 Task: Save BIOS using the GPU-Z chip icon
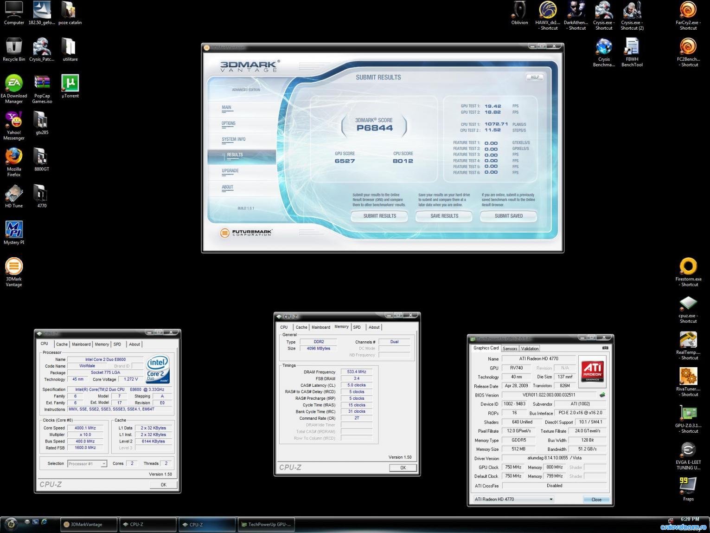602,395
